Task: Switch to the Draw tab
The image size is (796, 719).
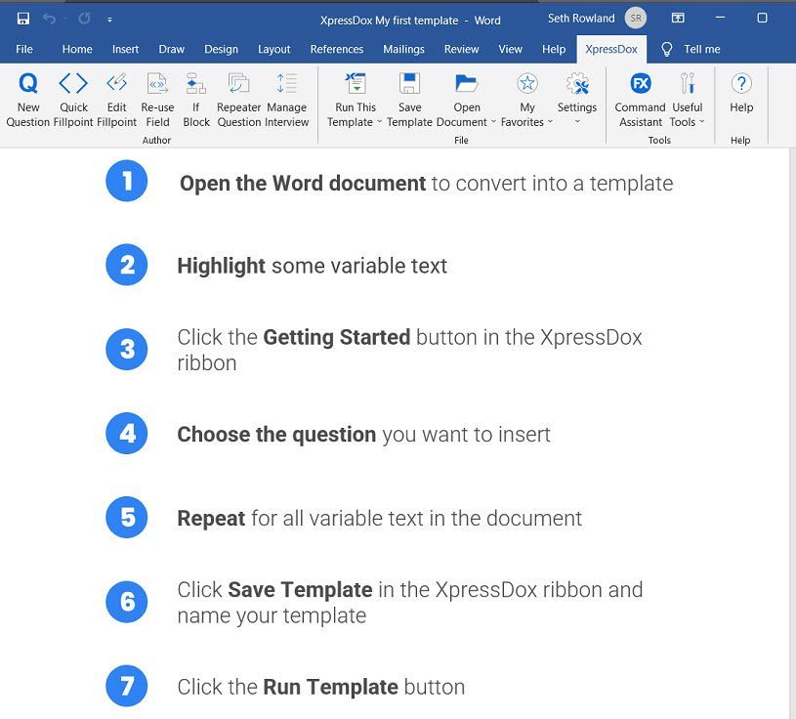Action: tap(172, 49)
